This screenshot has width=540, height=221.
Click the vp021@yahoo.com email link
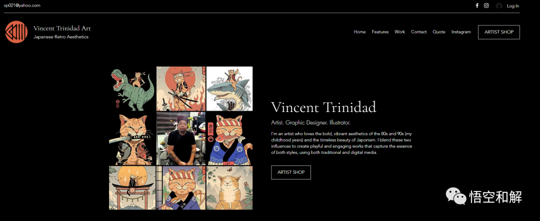point(22,5)
